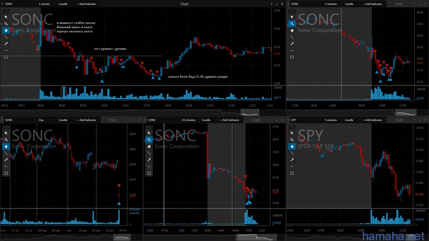429x241 pixels.
Task: Select Chart title tab of SONC 5 minutes window
Action: (399, 4)
